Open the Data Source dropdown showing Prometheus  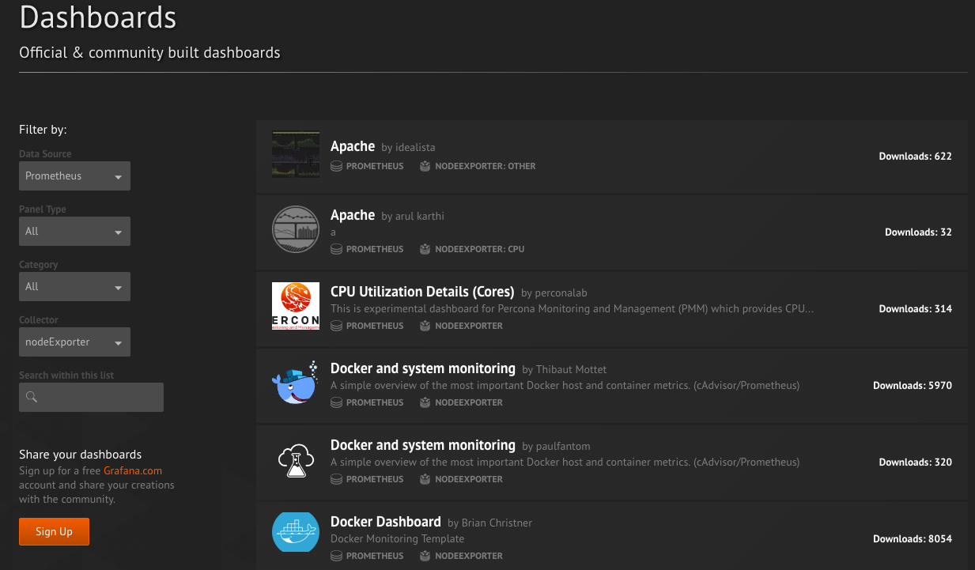pos(74,176)
